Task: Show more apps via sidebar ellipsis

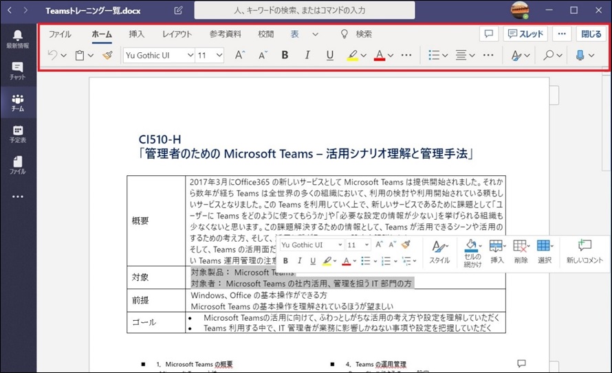Action: click(x=18, y=196)
